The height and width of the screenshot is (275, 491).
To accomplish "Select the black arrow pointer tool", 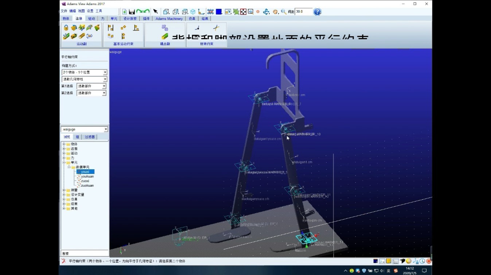I will (x=156, y=12).
